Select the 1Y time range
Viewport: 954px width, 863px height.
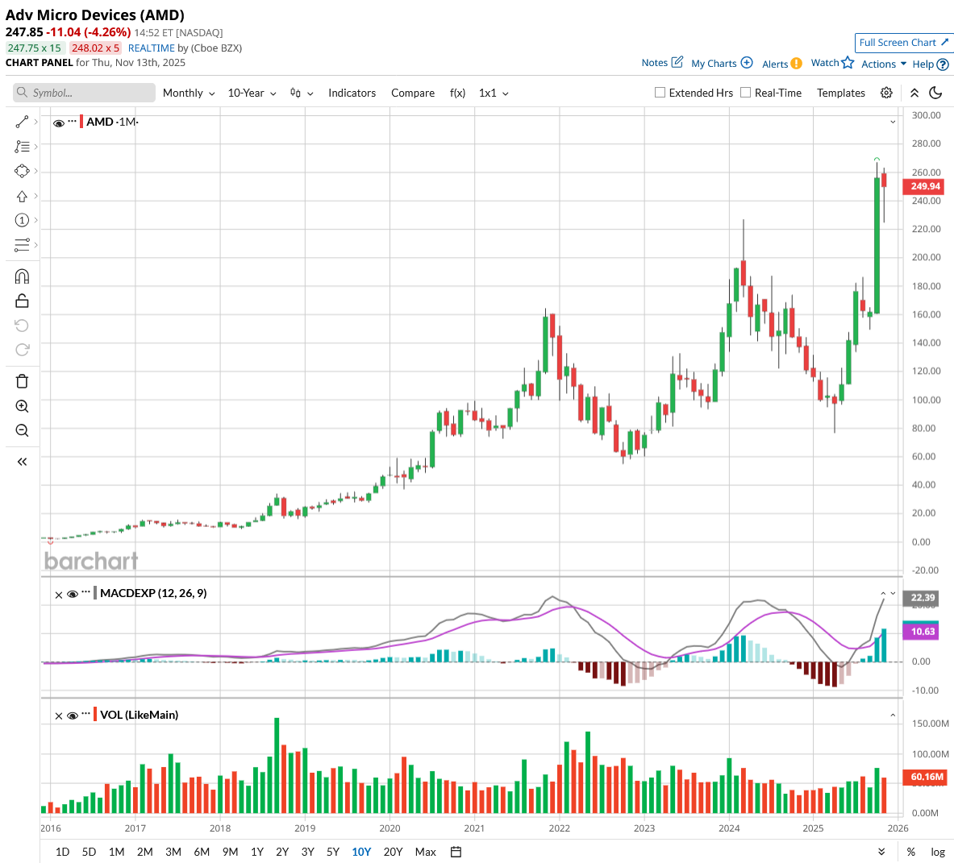[257, 852]
